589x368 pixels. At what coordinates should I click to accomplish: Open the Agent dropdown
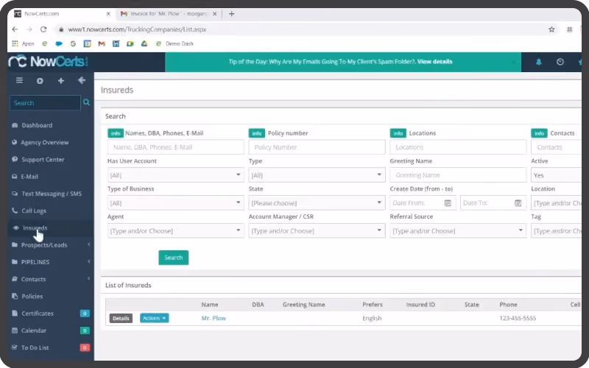175,230
